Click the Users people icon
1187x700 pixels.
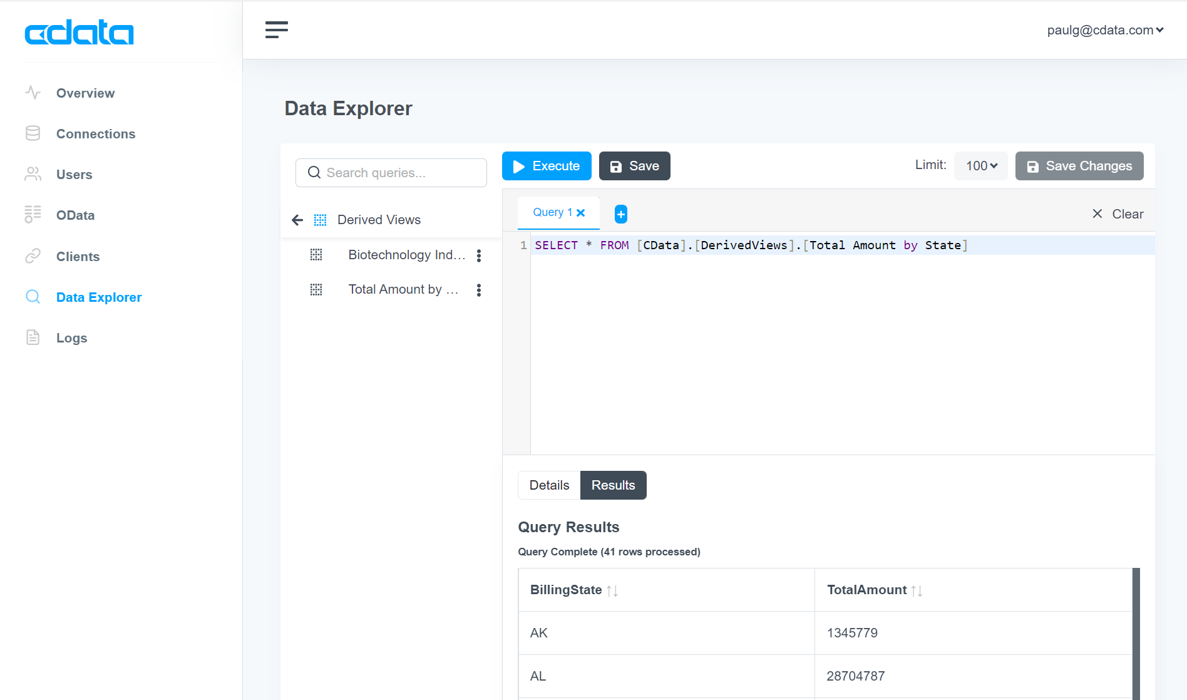(33, 174)
